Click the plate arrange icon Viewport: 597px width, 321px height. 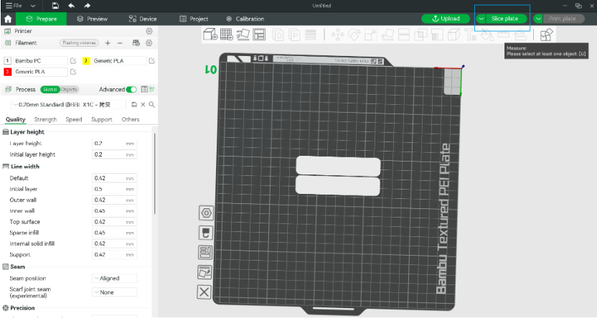click(x=206, y=252)
